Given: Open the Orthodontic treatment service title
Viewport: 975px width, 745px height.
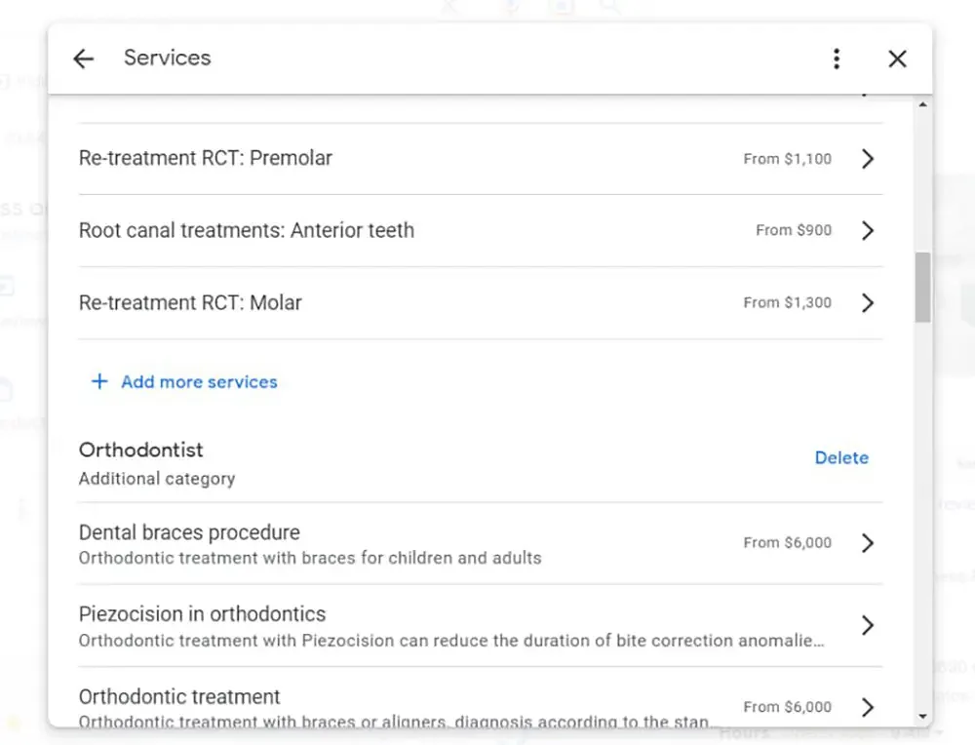Looking at the screenshot, I should [179, 696].
